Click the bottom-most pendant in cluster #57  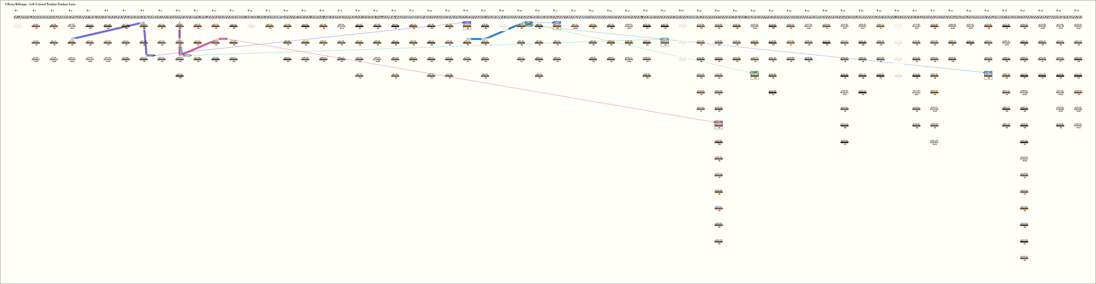click(1023, 258)
